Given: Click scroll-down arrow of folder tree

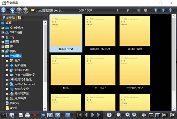Looking at the screenshot, I should (45, 109).
